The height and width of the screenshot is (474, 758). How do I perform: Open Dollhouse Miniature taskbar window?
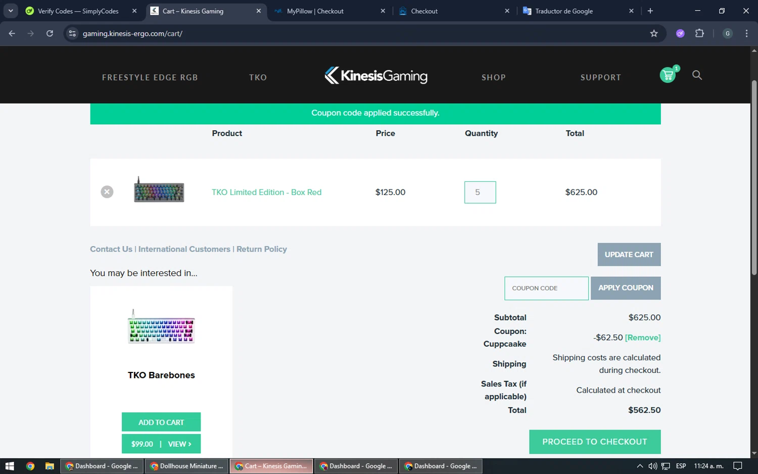[187, 466]
